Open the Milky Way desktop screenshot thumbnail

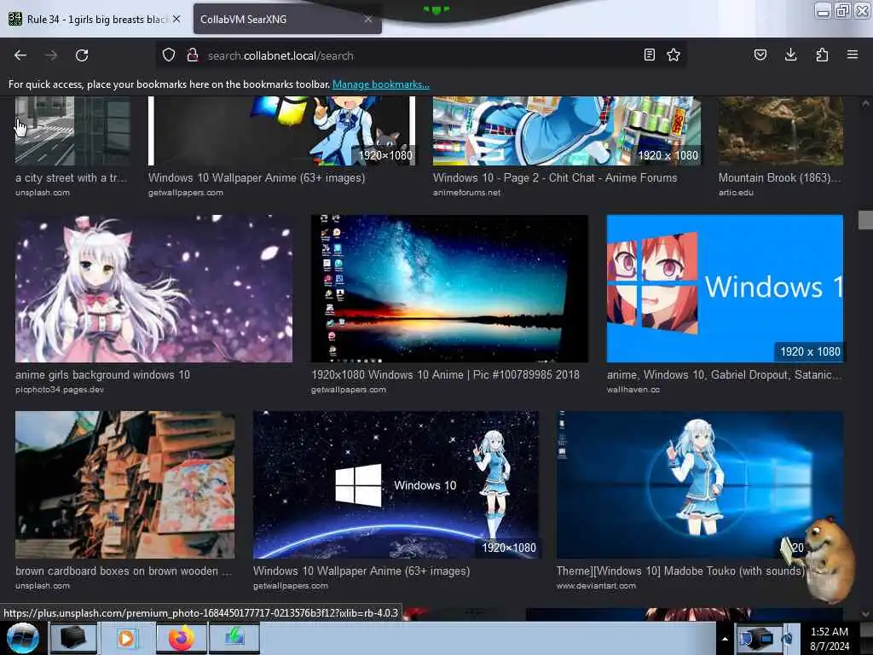pos(449,288)
